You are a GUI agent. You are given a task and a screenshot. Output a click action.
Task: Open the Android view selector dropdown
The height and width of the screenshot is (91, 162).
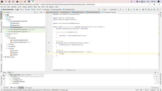[8, 12]
